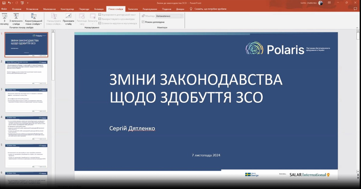The image size is (361, 189).
Task: Click the 'Serhii Diatlenko' user name
Action: pos(308,3)
